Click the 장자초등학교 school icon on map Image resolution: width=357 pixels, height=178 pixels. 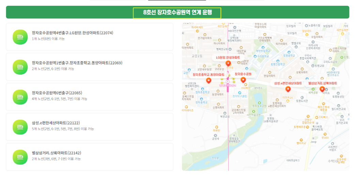pyautogui.click(x=202, y=88)
